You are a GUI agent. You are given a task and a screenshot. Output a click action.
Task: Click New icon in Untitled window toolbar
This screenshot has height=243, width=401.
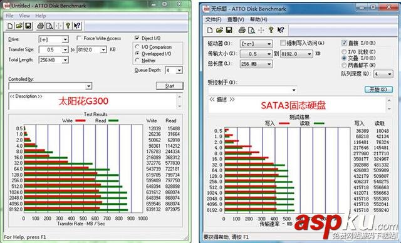click(10, 26)
